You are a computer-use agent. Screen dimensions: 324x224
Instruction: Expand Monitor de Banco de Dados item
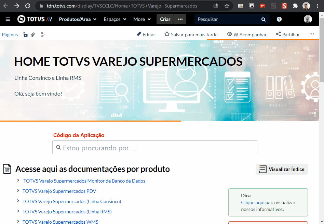tap(18, 180)
